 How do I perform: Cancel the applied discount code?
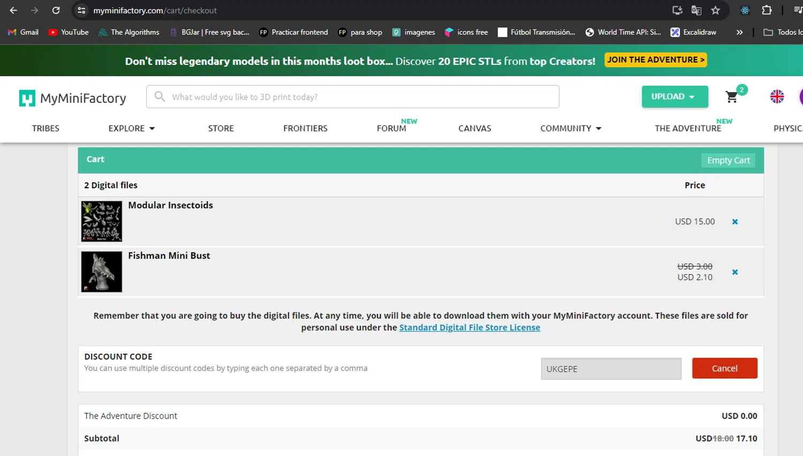click(x=725, y=368)
